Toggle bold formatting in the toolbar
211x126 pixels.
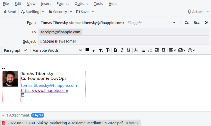point(115,50)
